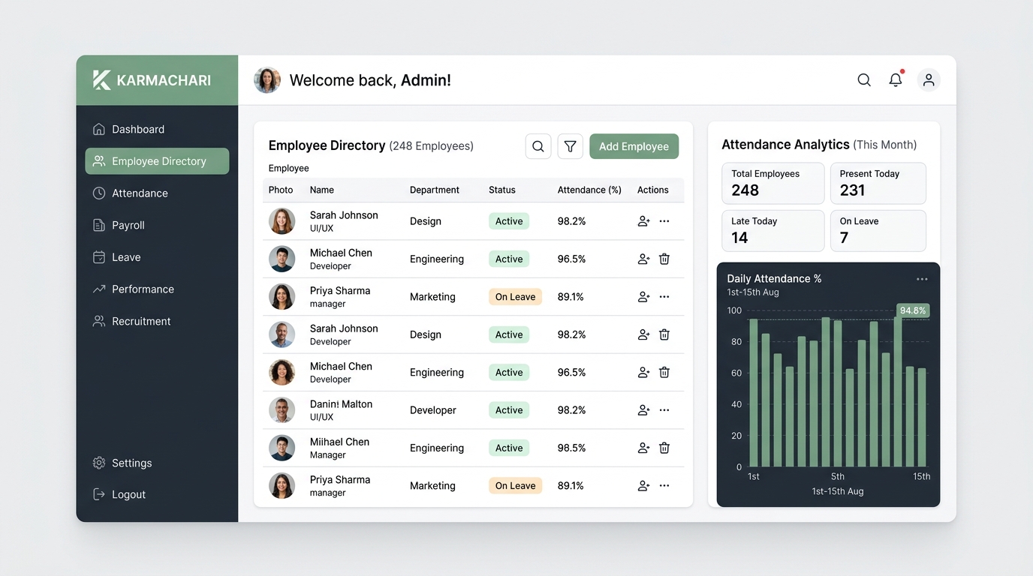Image resolution: width=1033 pixels, height=576 pixels.
Task: Click the 98.5% attendance value
Action: pyautogui.click(x=572, y=448)
